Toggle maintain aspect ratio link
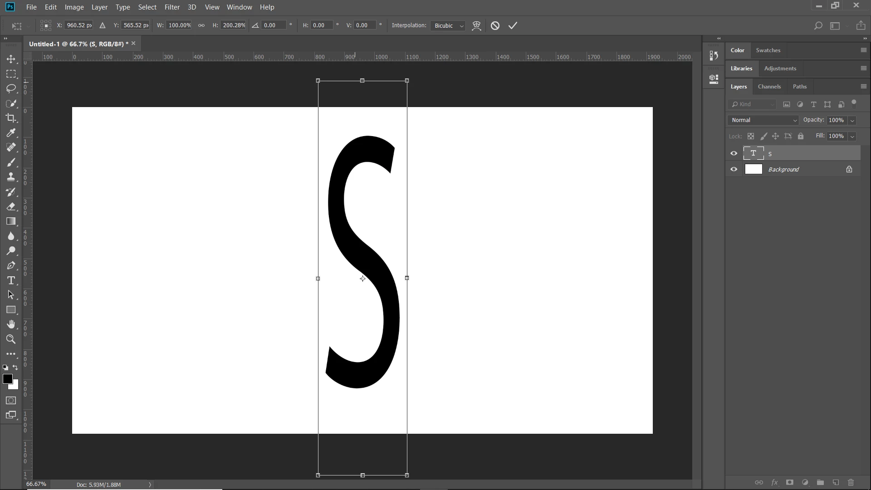 [201, 25]
